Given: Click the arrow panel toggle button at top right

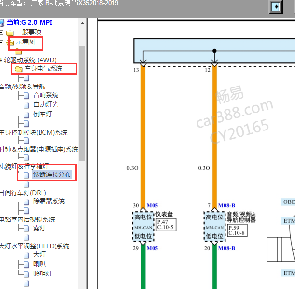Looking at the screenshot, I should [276, 7].
